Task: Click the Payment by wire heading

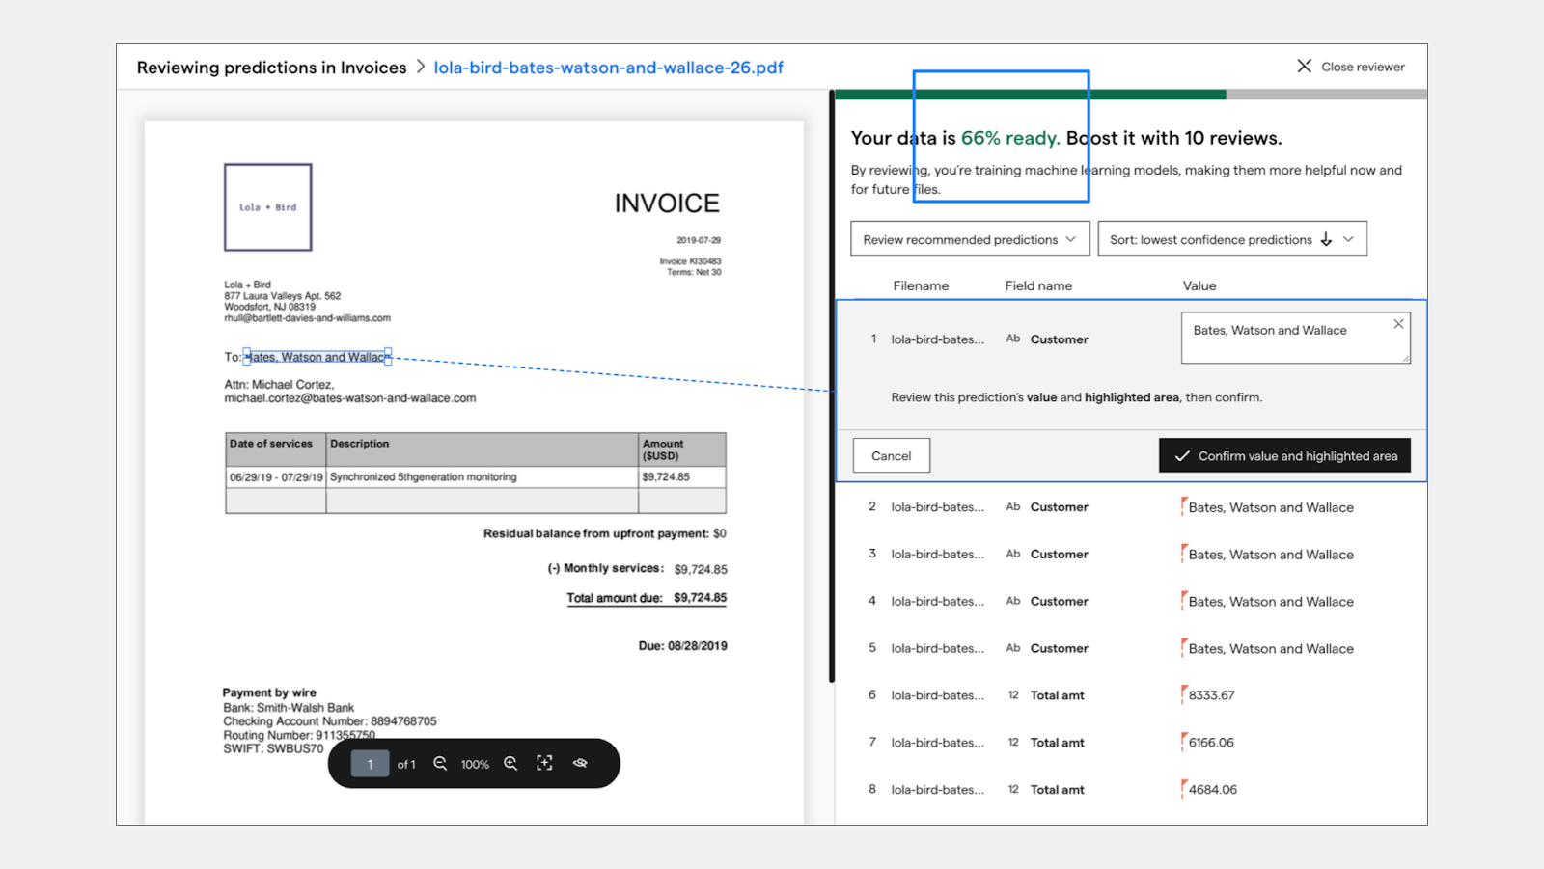Action: [x=269, y=692]
